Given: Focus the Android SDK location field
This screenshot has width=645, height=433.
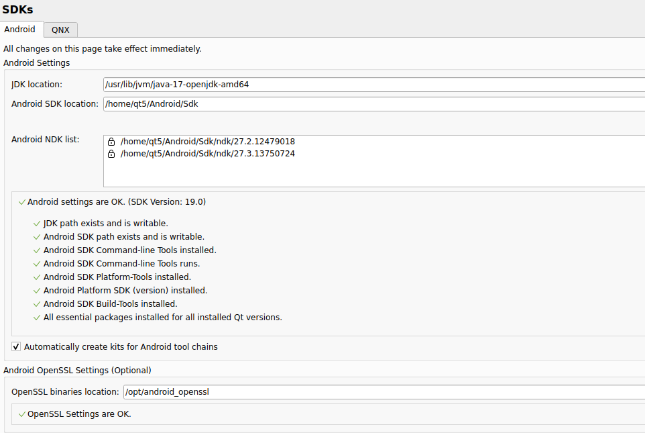Looking at the screenshot, I should pyautogui.click(x=373, y=104).
